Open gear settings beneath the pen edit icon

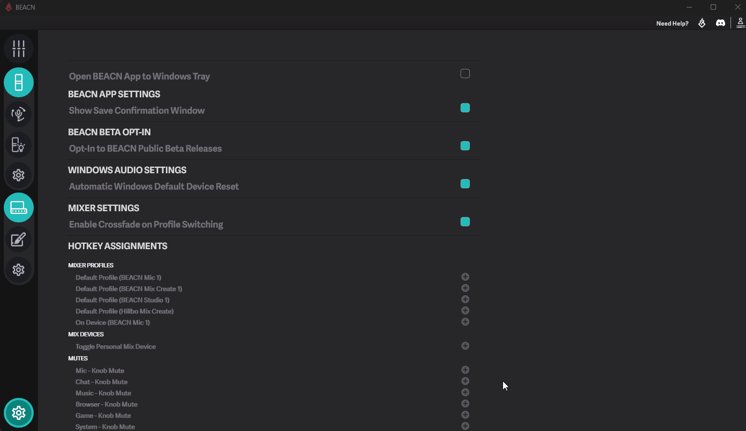click(x=19, y=270)
